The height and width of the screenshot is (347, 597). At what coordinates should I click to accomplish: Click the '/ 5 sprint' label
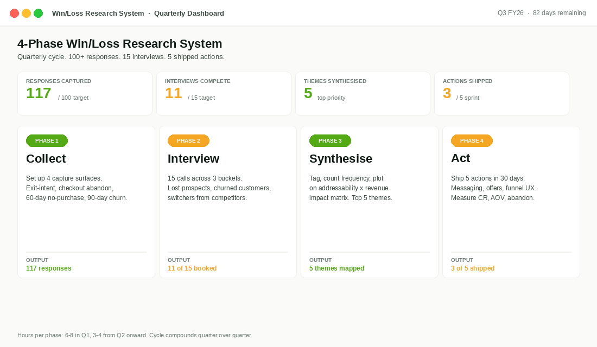(x=467, y=98)
